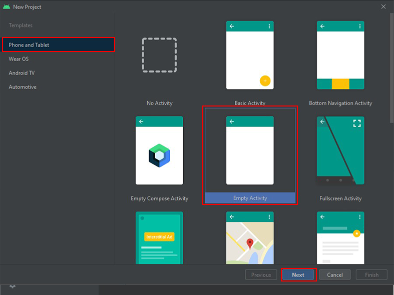Image resolution: width=394 pixels, height=295 pixels.
Task: Click the Next button
Action: click(x=298, y=275)
